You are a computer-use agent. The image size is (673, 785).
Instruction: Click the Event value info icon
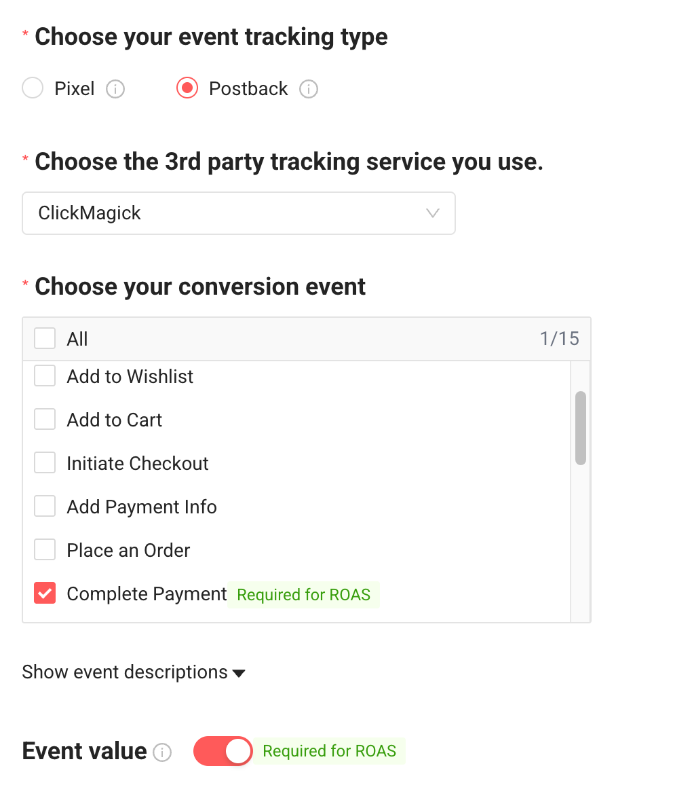(162, 752)
